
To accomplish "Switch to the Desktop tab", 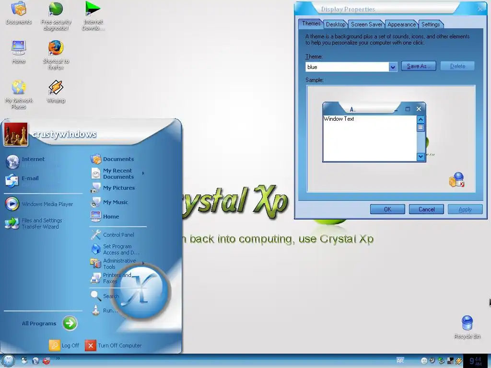I will (x=335, y=24).
